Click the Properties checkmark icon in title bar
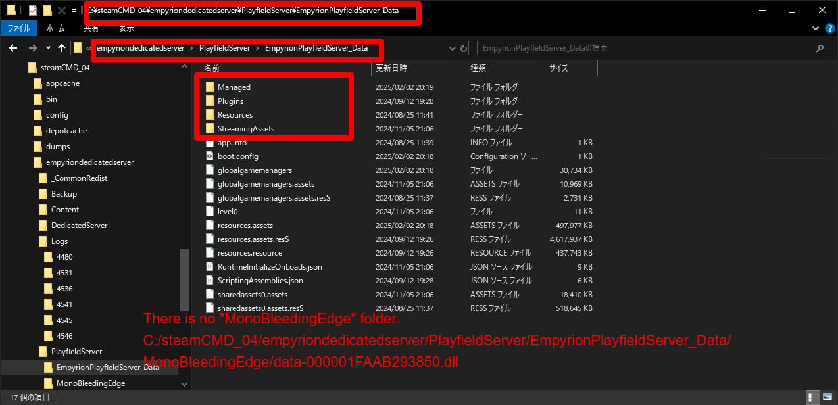This screenshot has width=838, height=405. [x=32, y=11]
